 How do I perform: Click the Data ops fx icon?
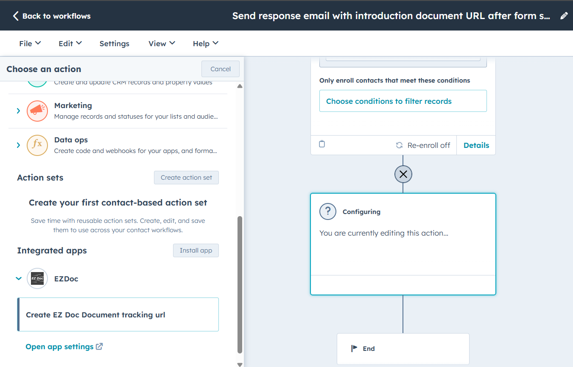pyautogui.click(x=37, y=145)
